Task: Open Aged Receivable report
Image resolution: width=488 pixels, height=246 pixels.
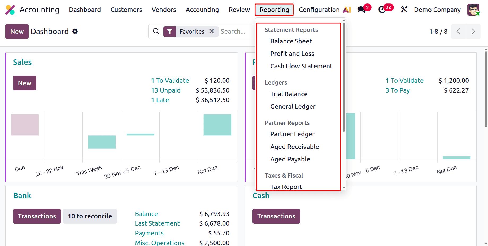Action: coord(294,147)
